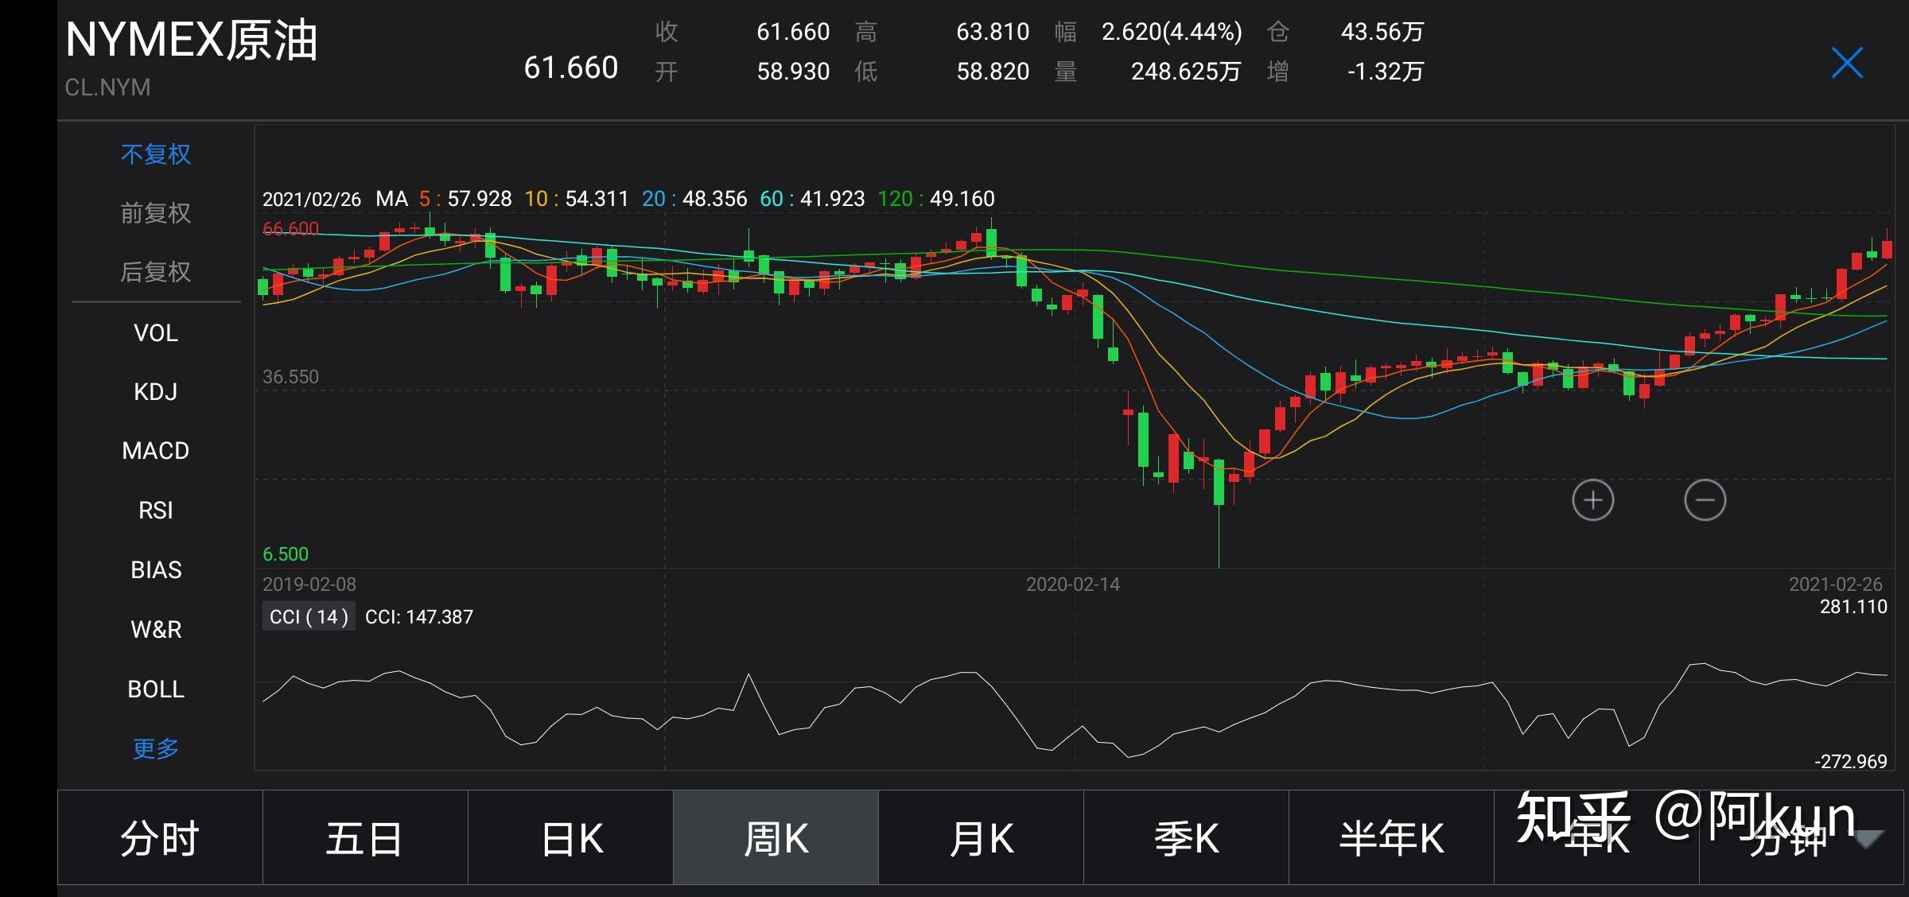Expand 更多 indicators list
Screen dimensions: 1909x897
[156, 748]
